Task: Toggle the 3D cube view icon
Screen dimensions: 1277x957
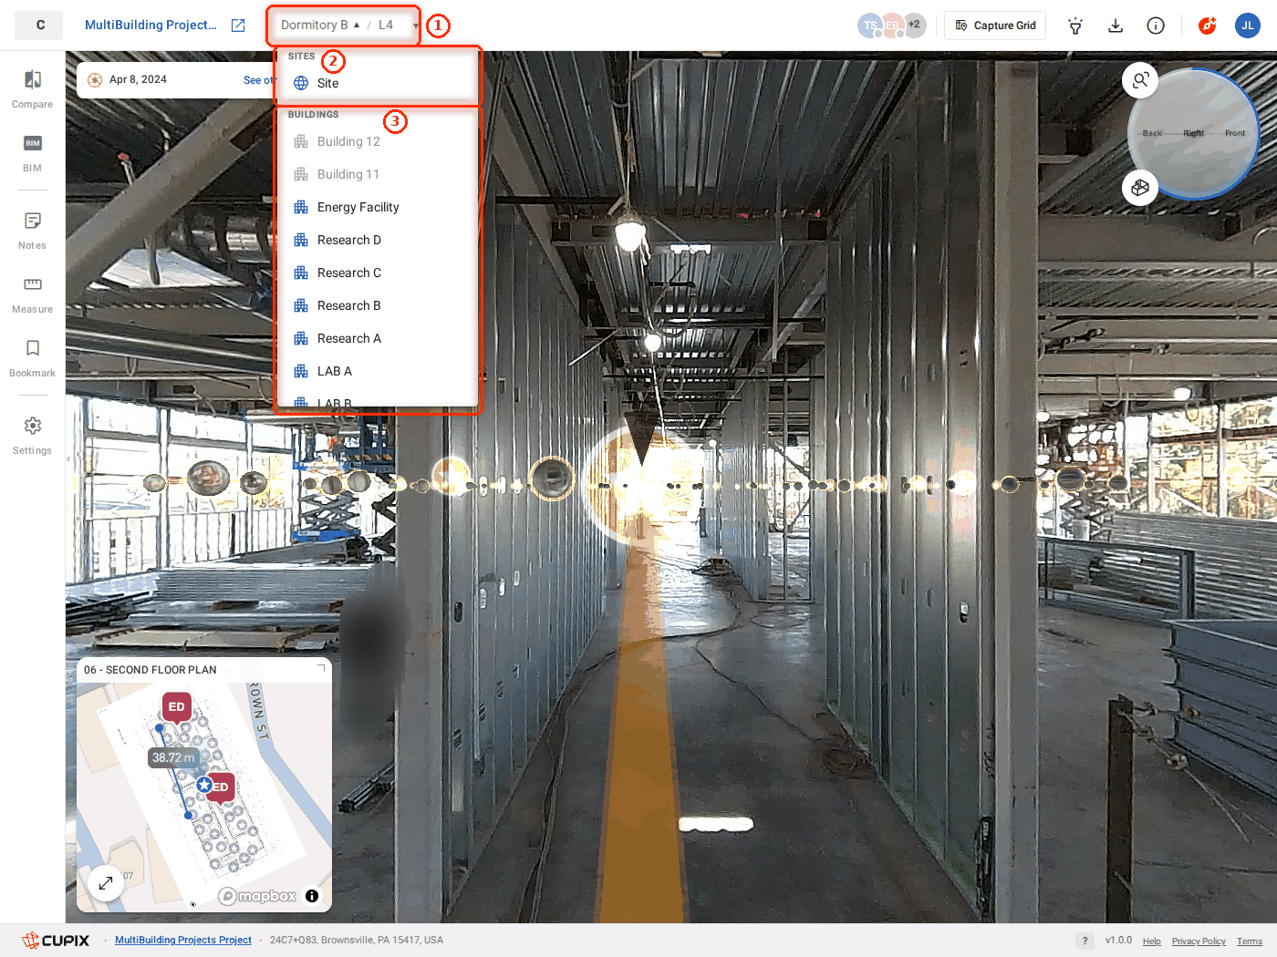Action: 1140,188
